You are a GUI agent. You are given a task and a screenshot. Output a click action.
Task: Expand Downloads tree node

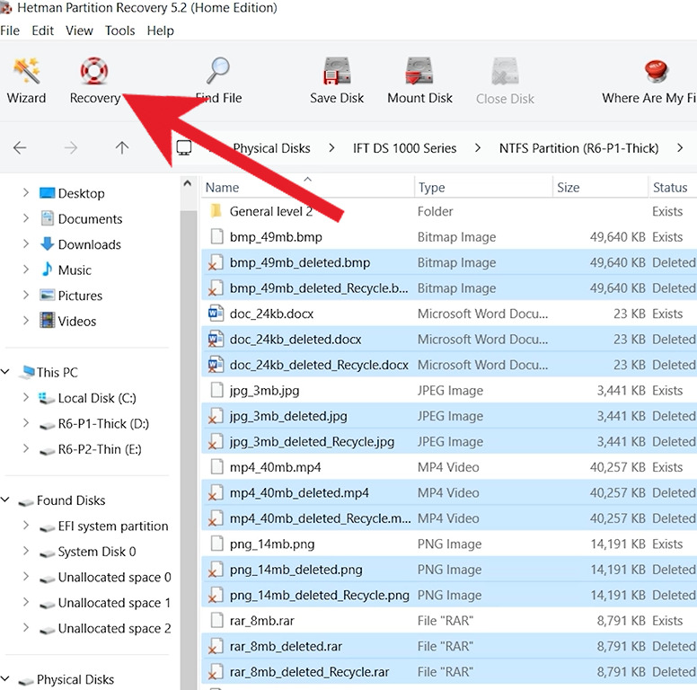click(26, 244)
